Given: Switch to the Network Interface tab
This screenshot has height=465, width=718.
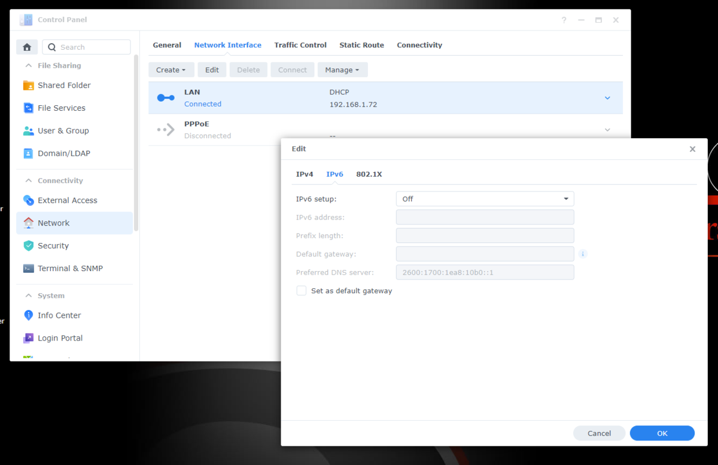Looking at the screenshot, I should (227, 45).
